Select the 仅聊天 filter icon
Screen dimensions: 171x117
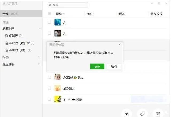[6, 36]
